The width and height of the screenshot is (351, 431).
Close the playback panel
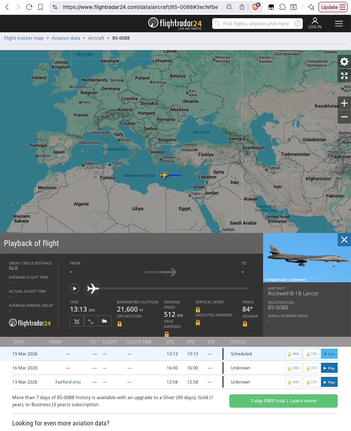pyautogui.click(x=344, y=240)
